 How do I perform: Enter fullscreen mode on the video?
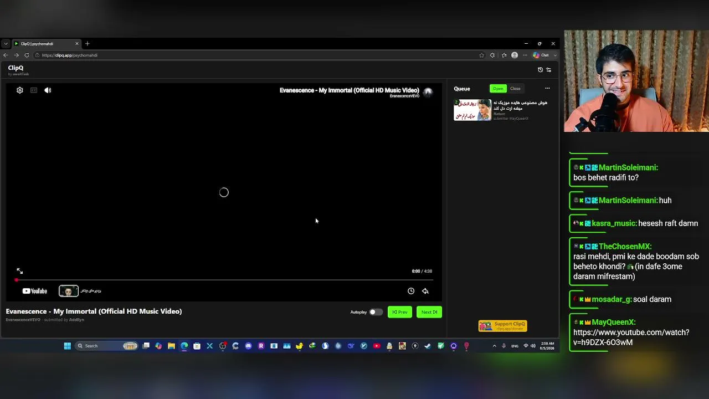(19, 271)
